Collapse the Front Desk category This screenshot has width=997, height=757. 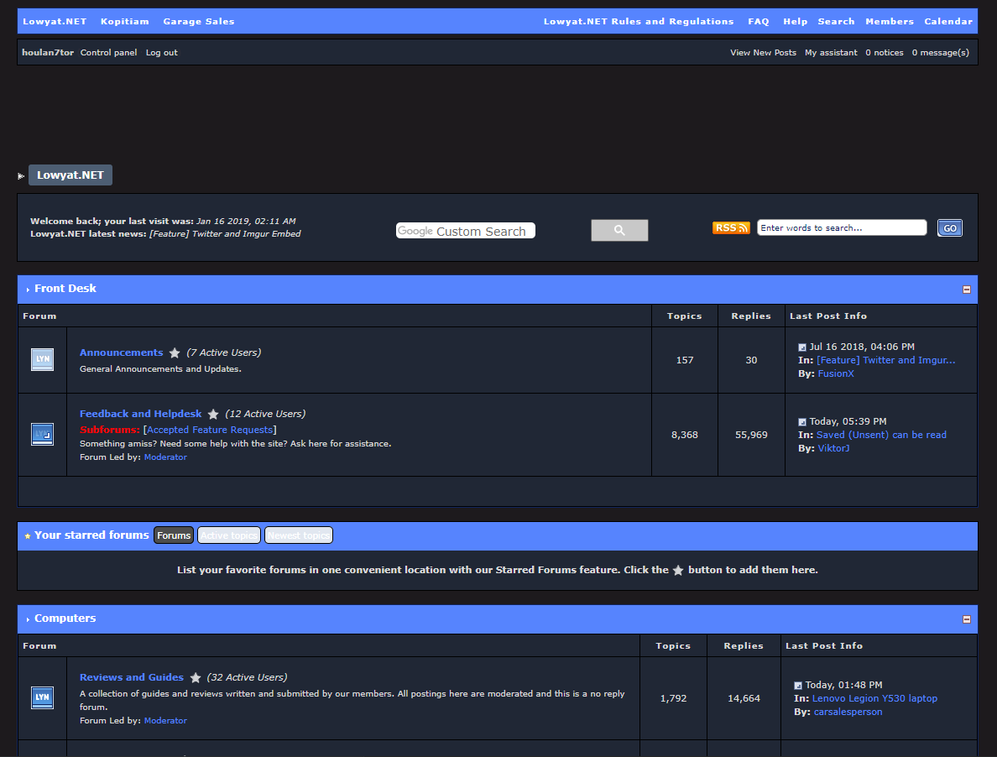pos(967,290)
